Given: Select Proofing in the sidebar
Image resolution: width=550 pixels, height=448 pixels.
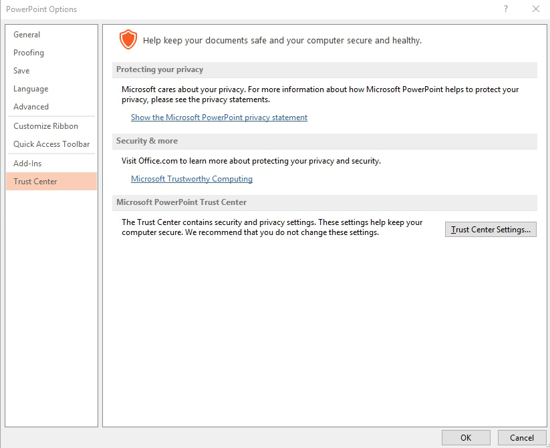Looking at the screenshot, I should pos(51,53).
